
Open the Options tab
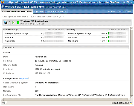click(x=39, y=11)
